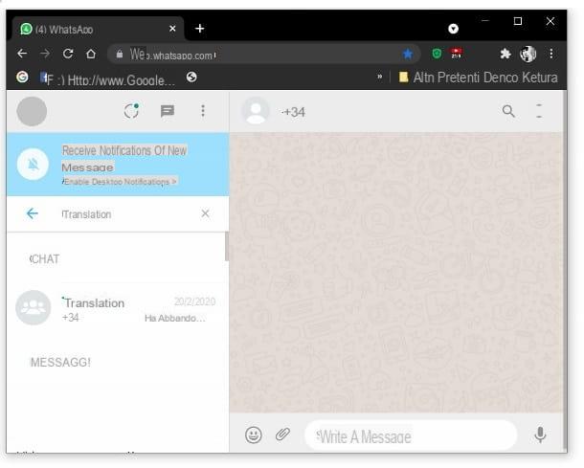The width and height of the screenshot is (584, 468).
Task: Clear the Translation search text
Action: tap(205, 213)
